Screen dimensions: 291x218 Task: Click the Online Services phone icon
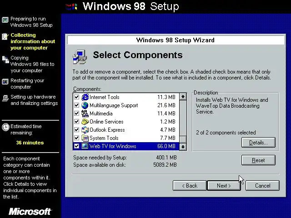point(85,122)
